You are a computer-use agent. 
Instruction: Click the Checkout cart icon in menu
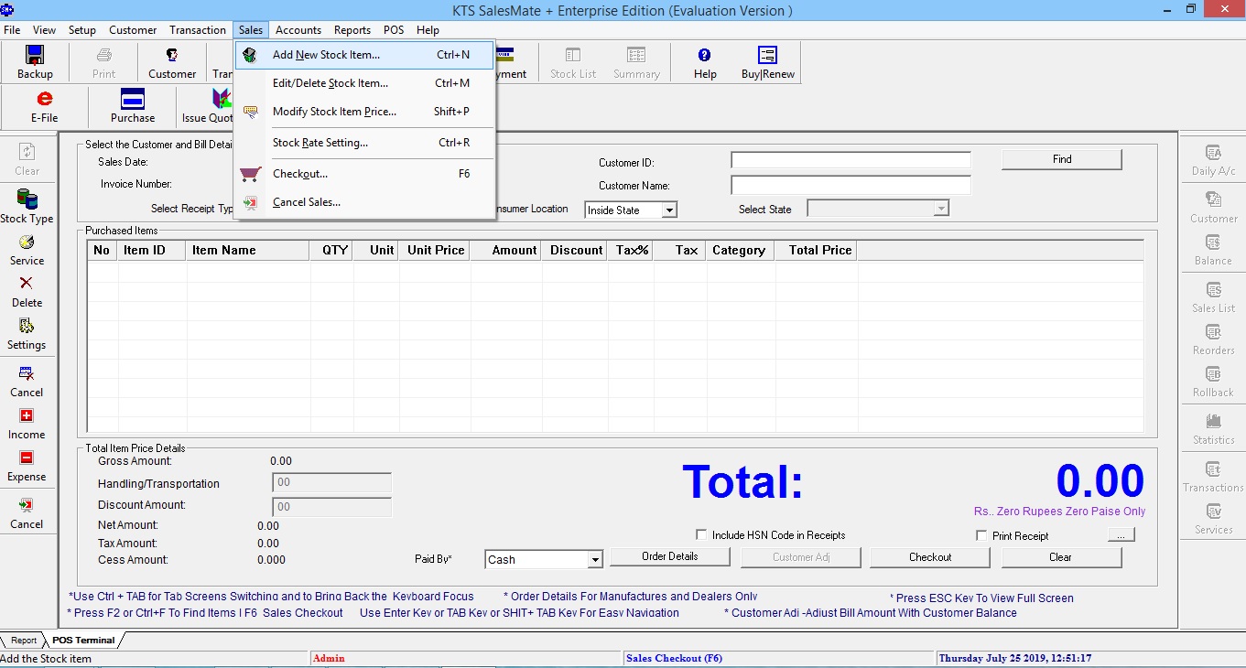[x=250, y=174]
